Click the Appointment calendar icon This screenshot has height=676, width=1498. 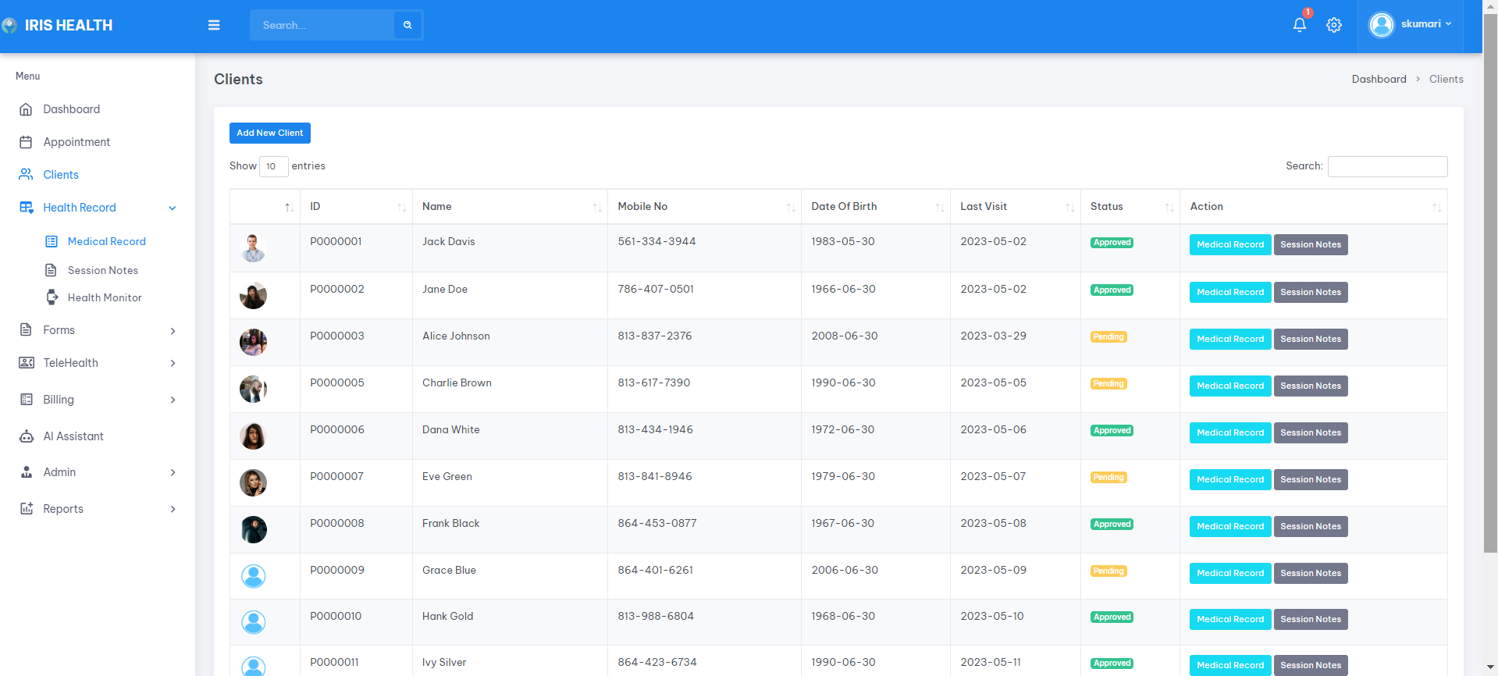(x=26, y=142)
